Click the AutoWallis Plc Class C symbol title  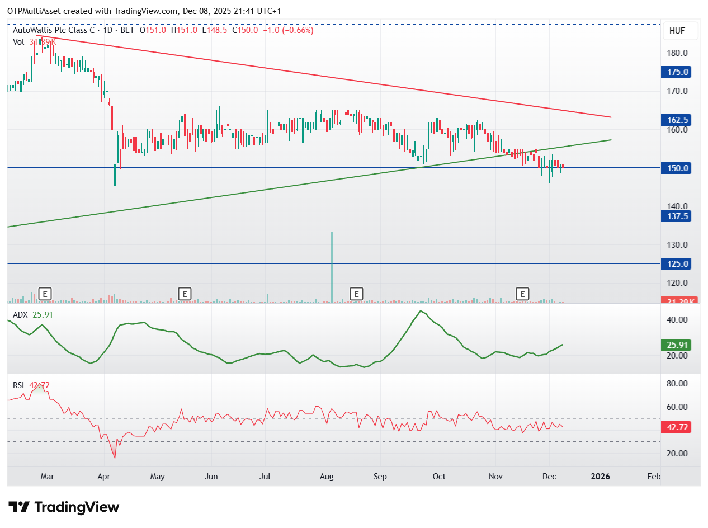[x=55, y=30]
